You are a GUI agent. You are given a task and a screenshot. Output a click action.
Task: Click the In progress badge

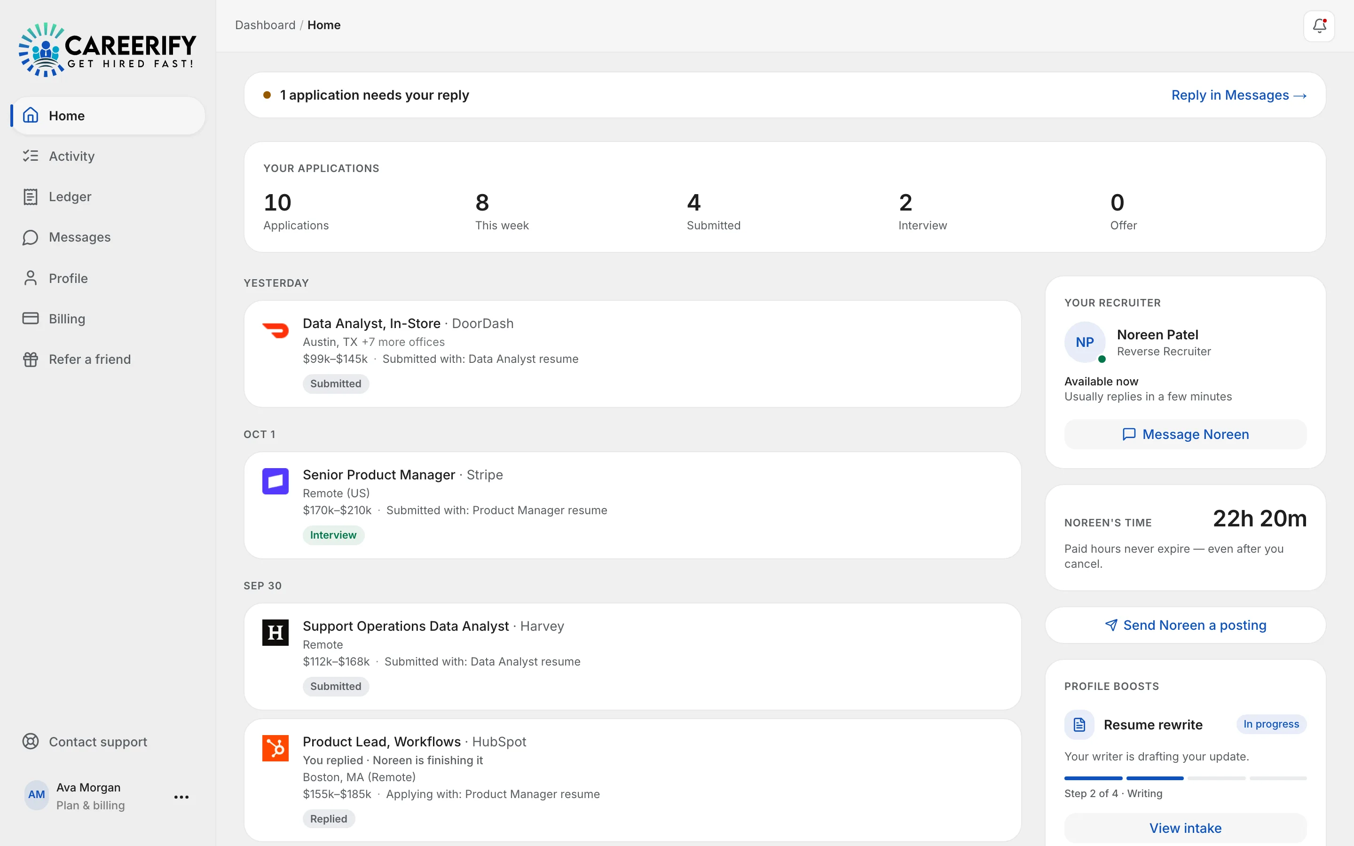pos(1271,724)
